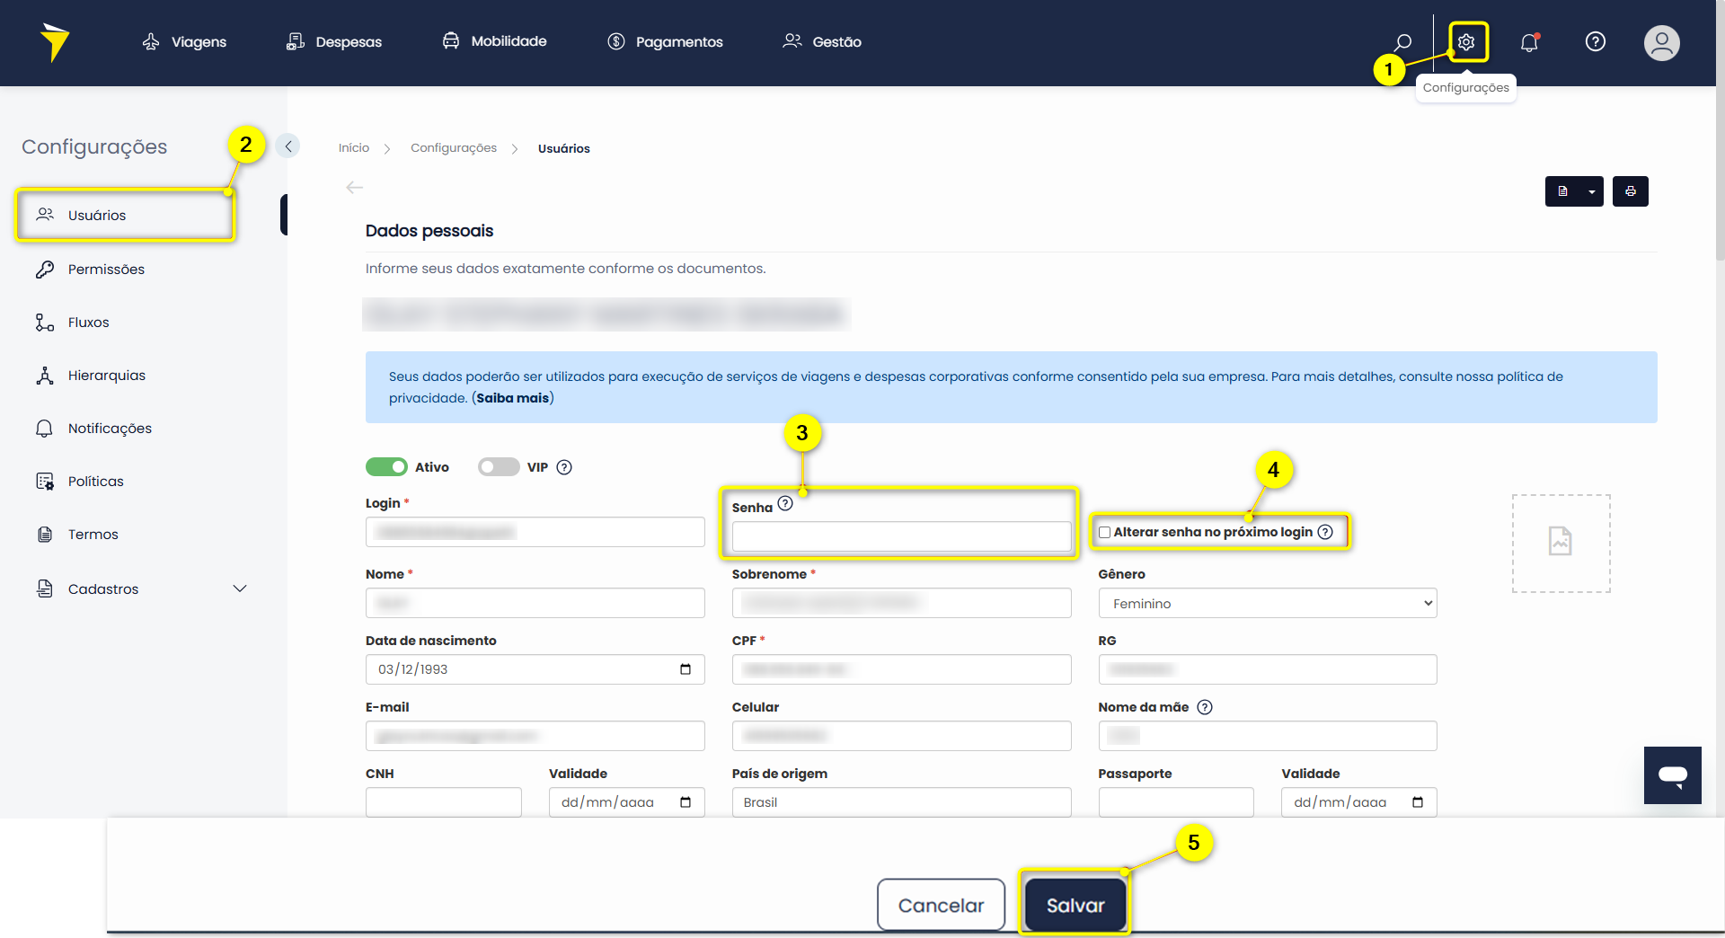
Task: Open the search magnifier icon
Action: pyautogui.click(x=1402, y=42)
